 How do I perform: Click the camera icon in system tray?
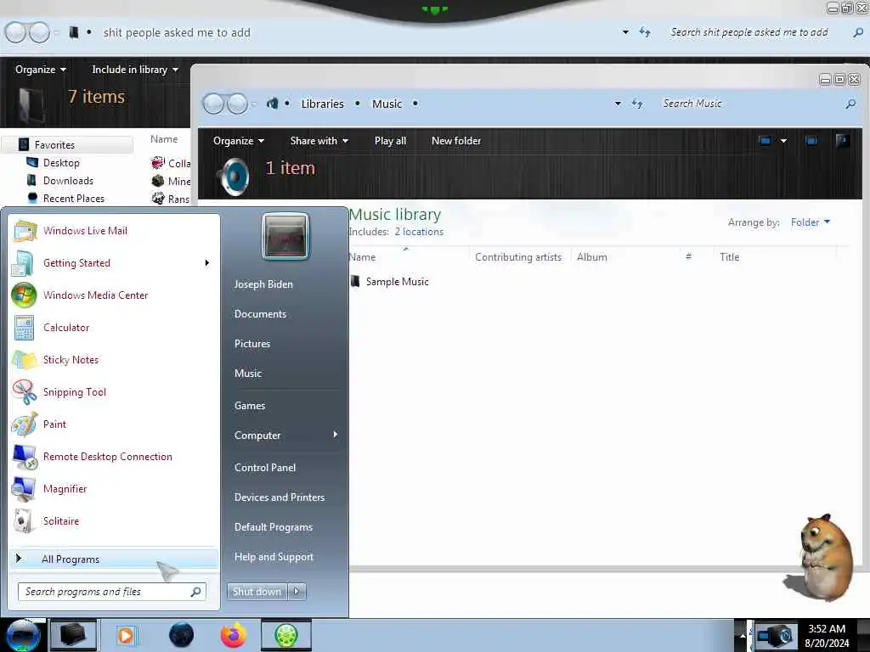[x=775, y=636]
